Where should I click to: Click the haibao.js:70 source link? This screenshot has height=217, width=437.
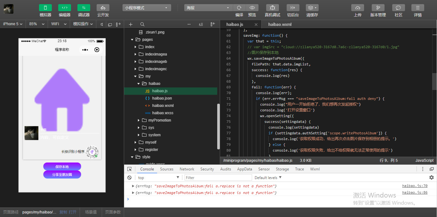415,186
